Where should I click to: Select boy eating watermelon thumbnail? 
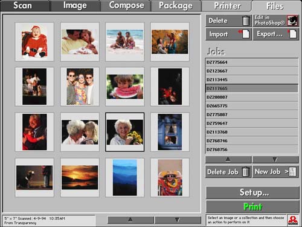point(125,87)
